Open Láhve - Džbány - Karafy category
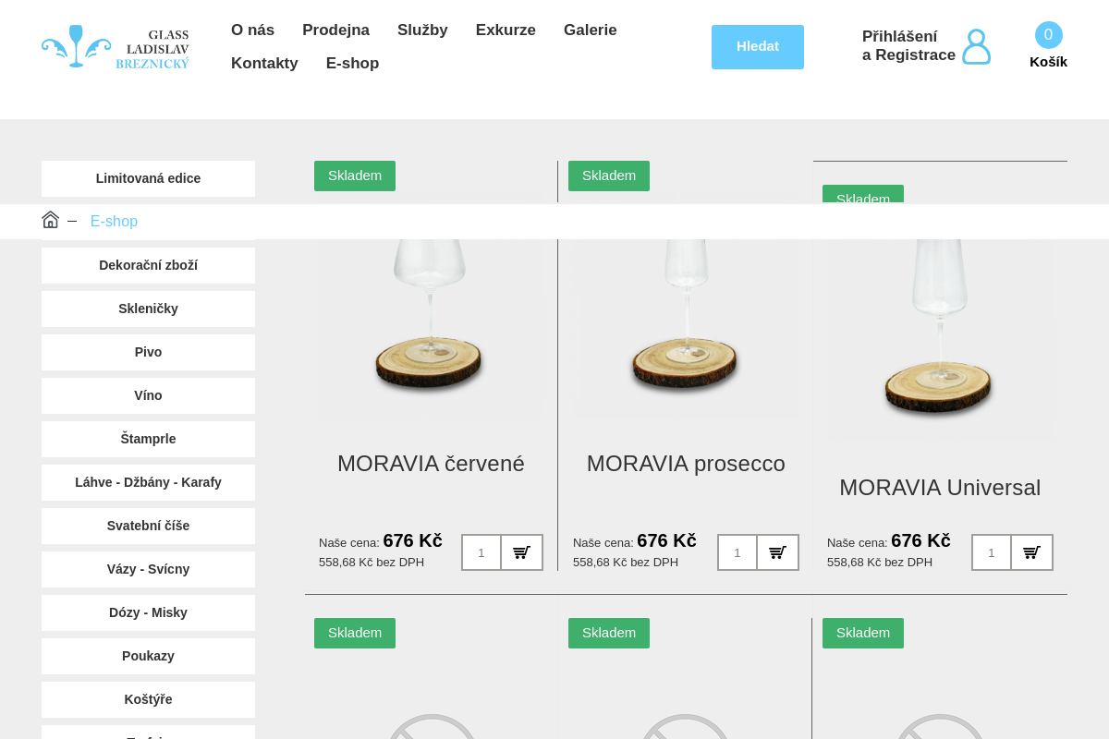Screen dimensions: 1109x739 [148, 482]
